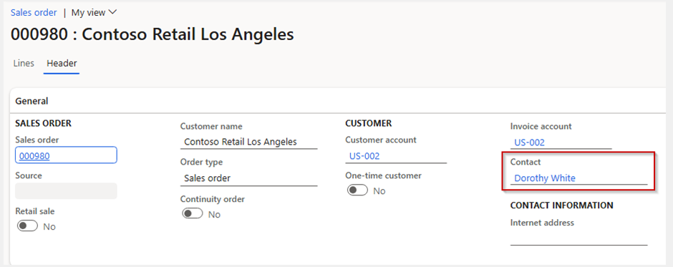This screenshot has height=267, width=673.
Task: Open the Sales order breadcrumb link
Action: 34,12
